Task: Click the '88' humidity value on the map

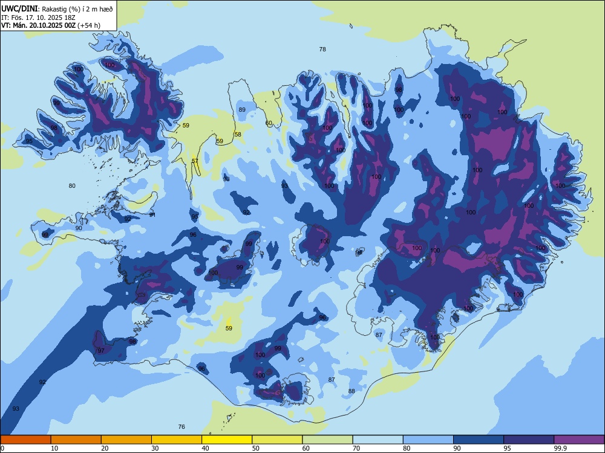Action: pyautogui.click(x=352, y=391)
